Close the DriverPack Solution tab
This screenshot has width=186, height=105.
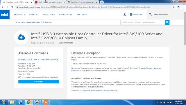[96, 2]
